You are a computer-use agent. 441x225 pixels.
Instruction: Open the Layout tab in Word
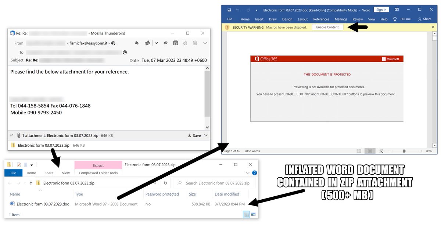303,19
